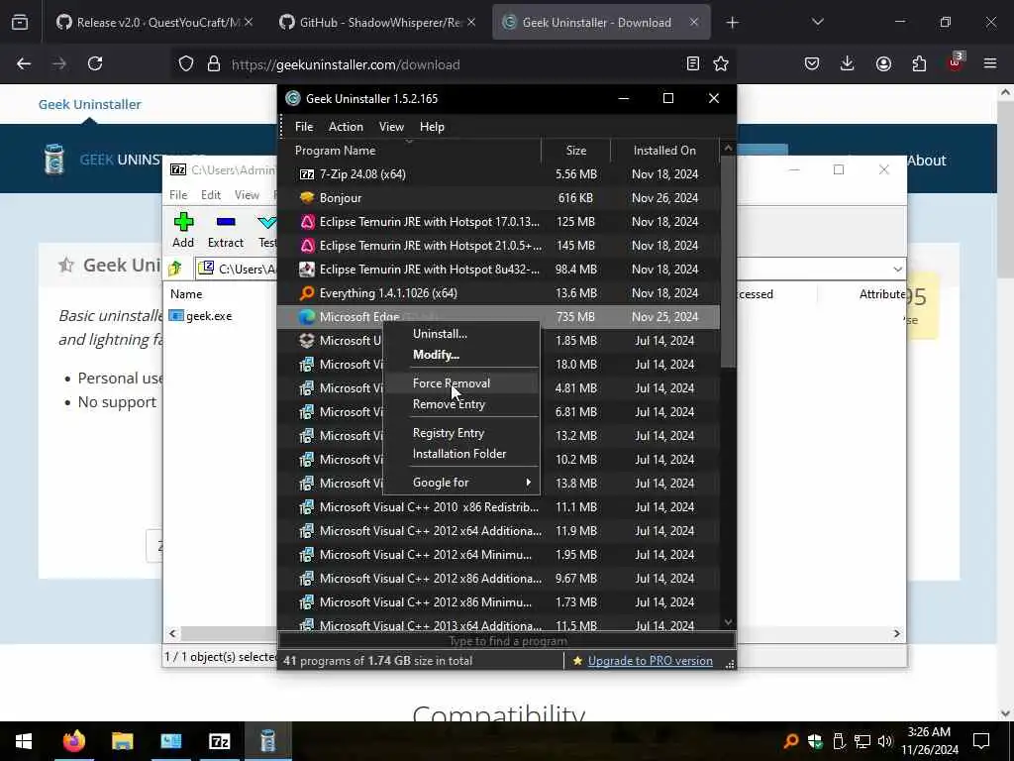Open File Explorer from the taskbar
The width and height of the screenshot is (1014, 761).
click(122, 741)
